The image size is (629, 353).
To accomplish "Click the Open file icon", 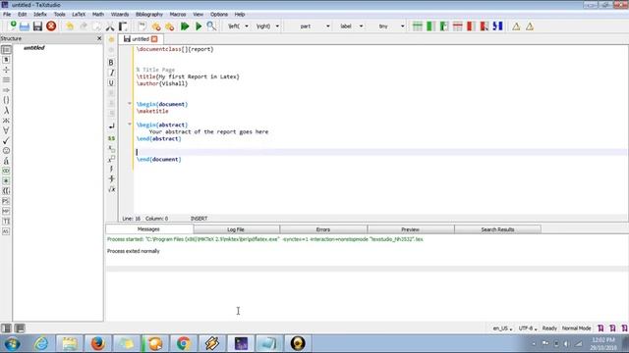I will 25,26.
